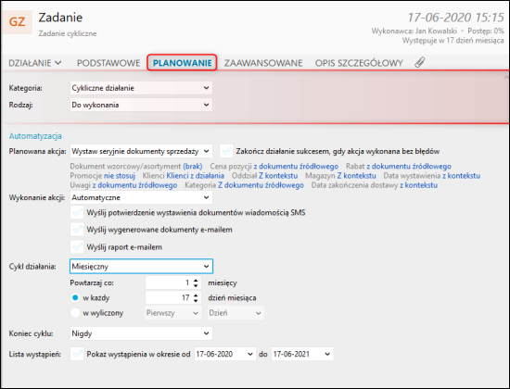Collapse the header panel with the chevron arrow
This screenshot has height=389, width=510.
tap(505, 78)
